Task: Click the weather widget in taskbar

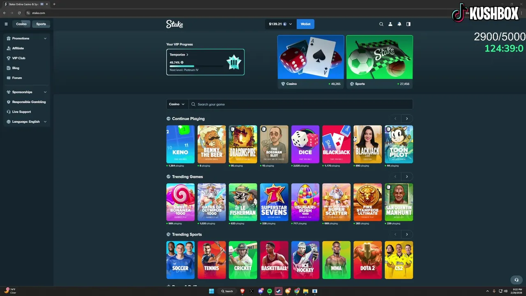Action: tap(10, 291)
